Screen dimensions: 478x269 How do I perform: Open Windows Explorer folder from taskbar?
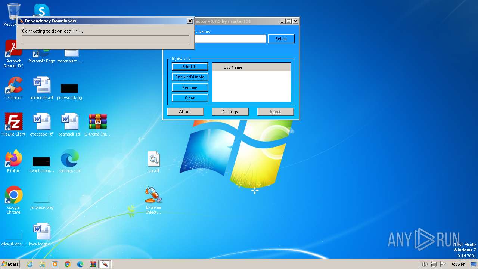[42, 264]
